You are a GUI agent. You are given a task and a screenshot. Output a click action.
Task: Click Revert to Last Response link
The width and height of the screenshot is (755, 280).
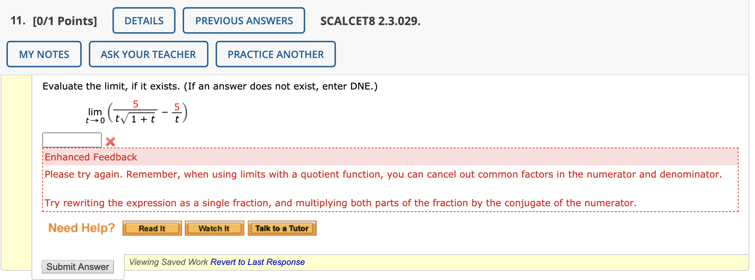[257, 262]
